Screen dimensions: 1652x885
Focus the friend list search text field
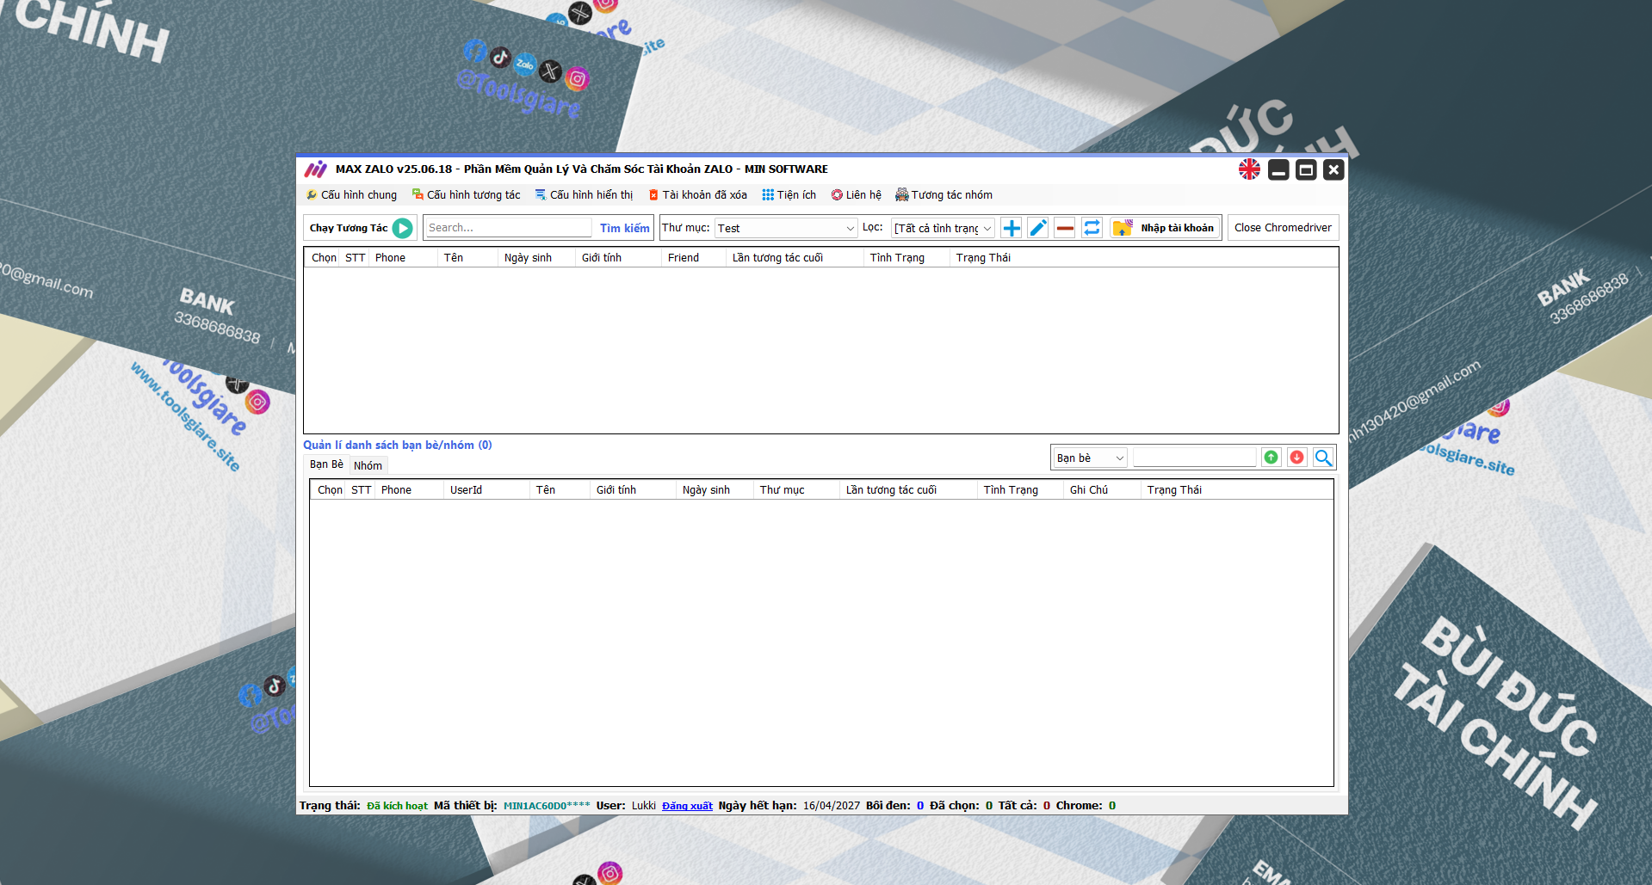[1194, 458]
